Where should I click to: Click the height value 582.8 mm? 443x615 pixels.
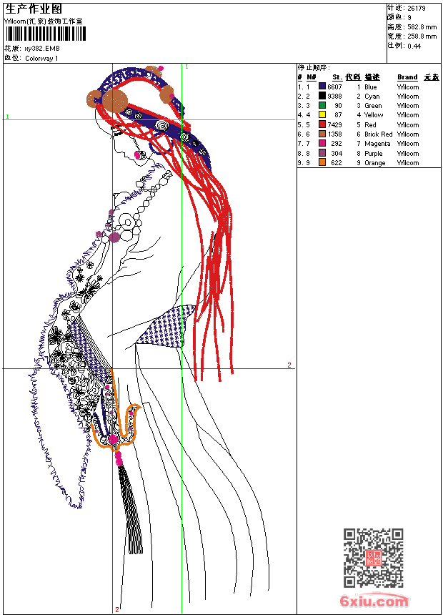coord(422,27)
